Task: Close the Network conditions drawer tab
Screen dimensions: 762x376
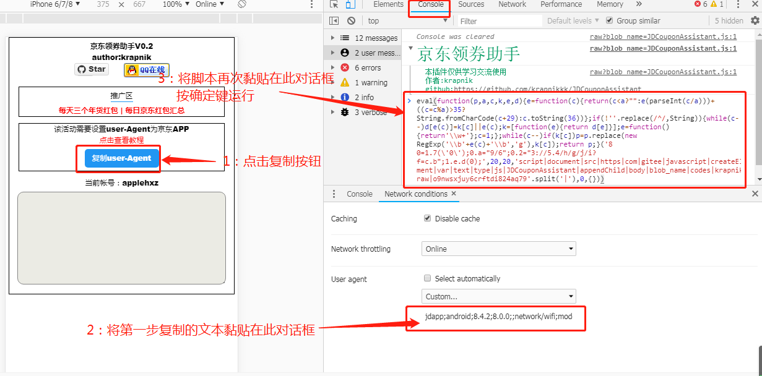Action: click(x=454, y=194)
